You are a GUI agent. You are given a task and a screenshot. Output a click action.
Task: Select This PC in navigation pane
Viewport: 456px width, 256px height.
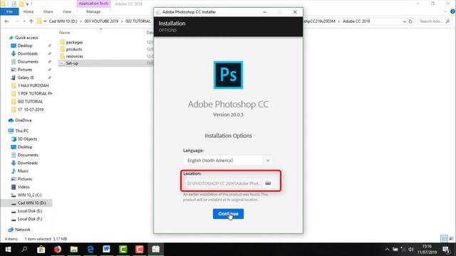[x=22, y=131]
